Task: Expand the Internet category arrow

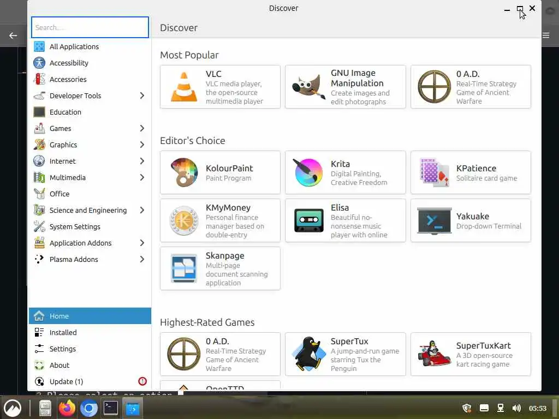Action: click(142, 161)
